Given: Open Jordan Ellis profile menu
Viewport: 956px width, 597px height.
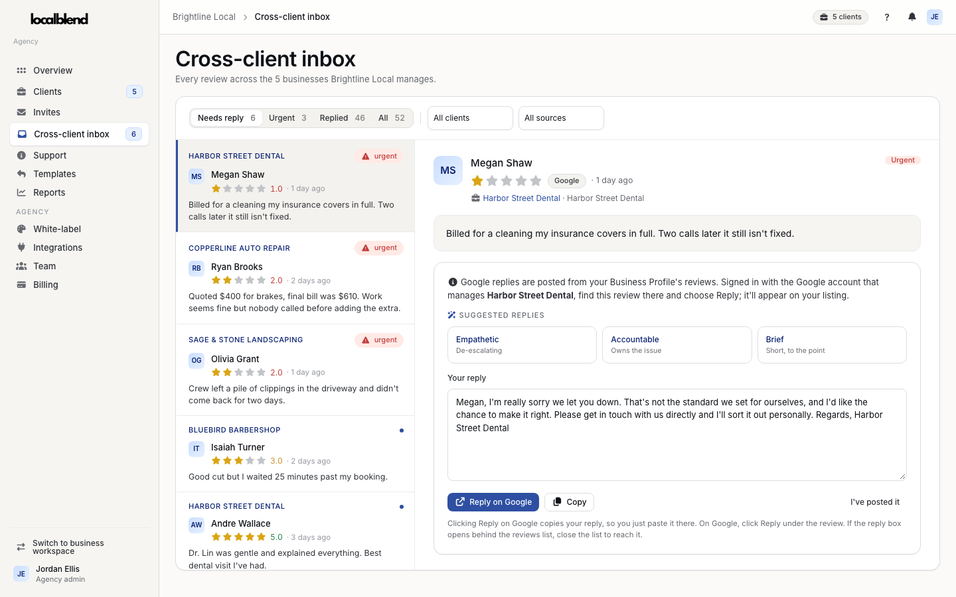Looking at the screenshot, I should tap(79, 574).
